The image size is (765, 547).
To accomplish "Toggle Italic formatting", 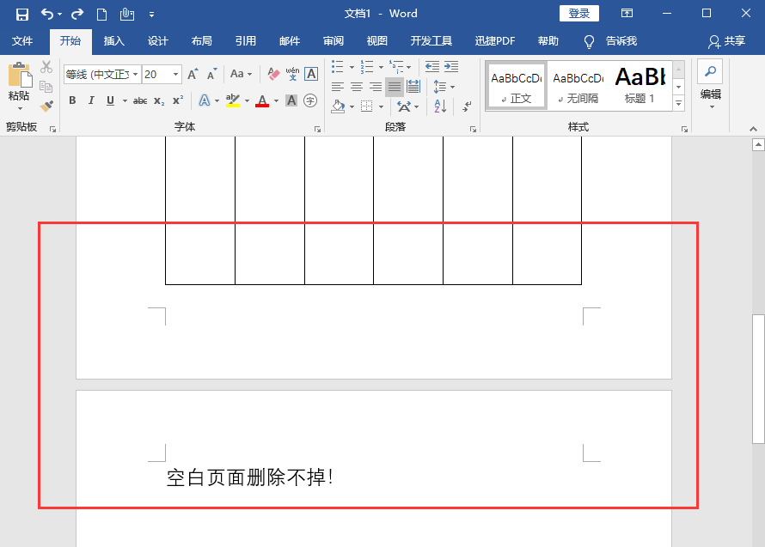I will pyautogui.click(x=90, y=100).
